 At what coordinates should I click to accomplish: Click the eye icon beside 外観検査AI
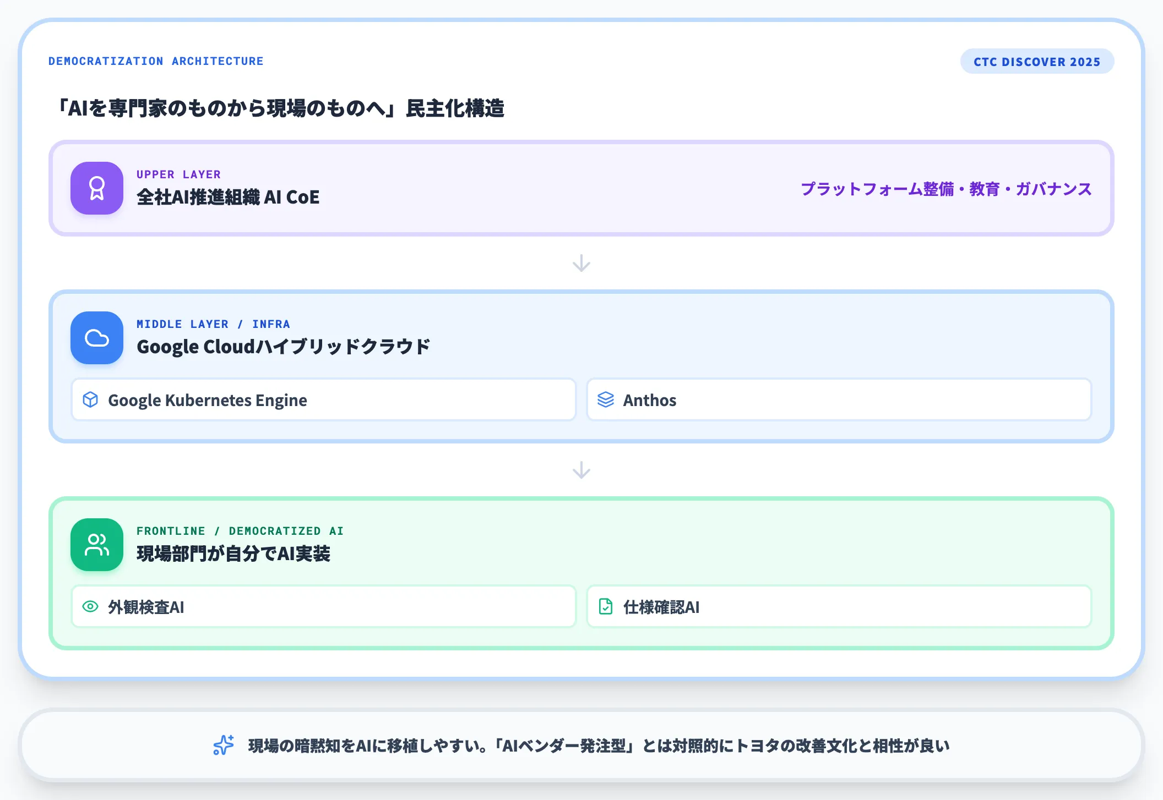(x=90, y=606)
